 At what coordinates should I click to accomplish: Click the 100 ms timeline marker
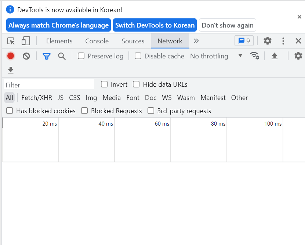point(273,123)
